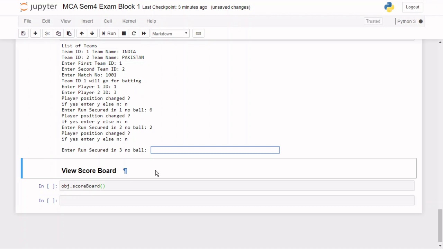Click the anchor link pilcrow beside heading
The height and width of the screenshot is (249, 443).
pyautogui.click(x=125, y=171)
